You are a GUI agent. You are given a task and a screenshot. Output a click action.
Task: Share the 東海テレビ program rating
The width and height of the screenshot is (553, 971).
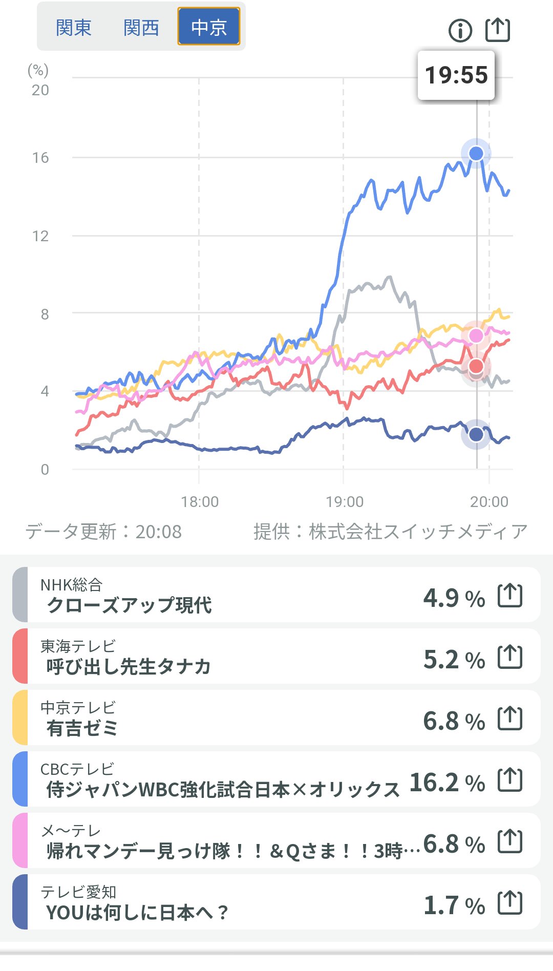click(510, 657)
